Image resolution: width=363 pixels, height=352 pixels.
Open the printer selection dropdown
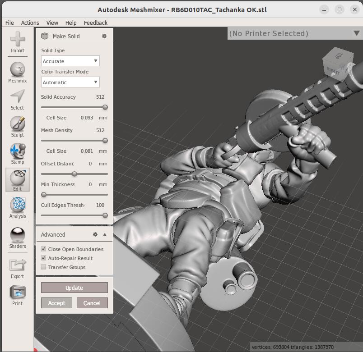(294, 33)
